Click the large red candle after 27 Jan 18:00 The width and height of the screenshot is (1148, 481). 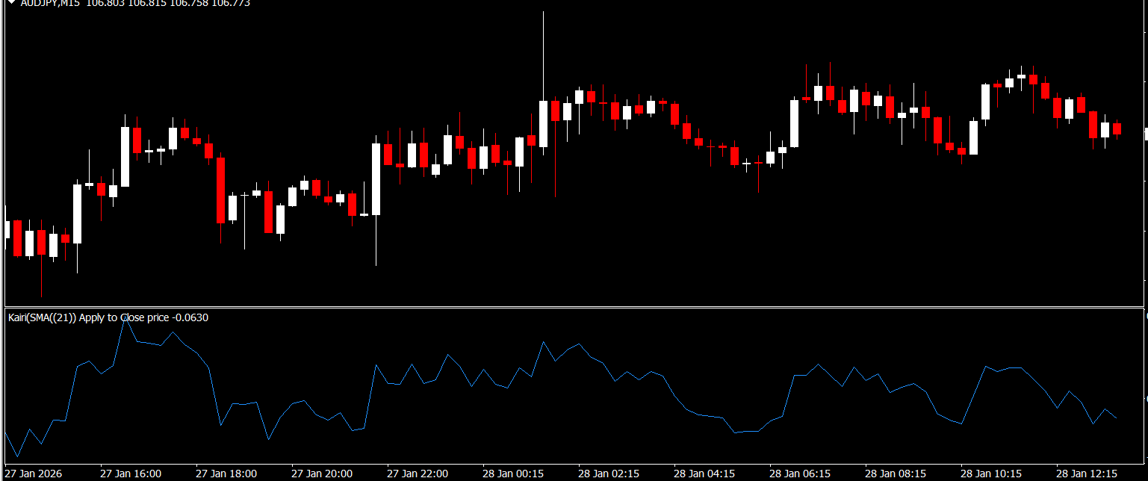(x=220, y=190)
